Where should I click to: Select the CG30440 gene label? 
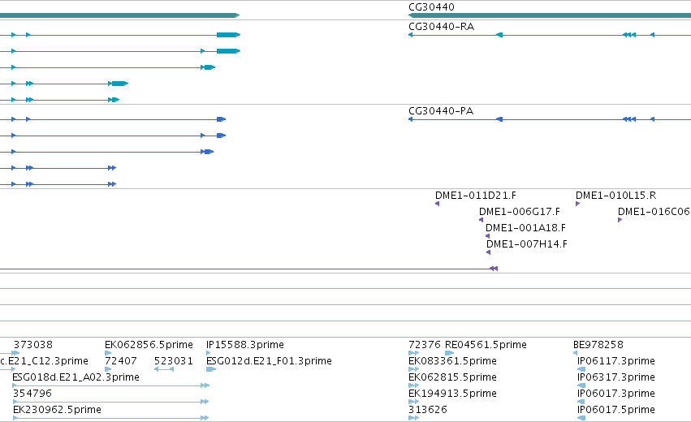tap(431, 7)
